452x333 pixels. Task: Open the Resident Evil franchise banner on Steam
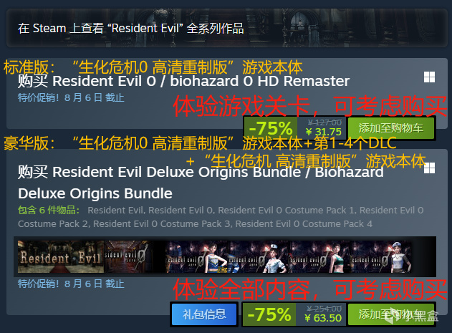point(227,28)
